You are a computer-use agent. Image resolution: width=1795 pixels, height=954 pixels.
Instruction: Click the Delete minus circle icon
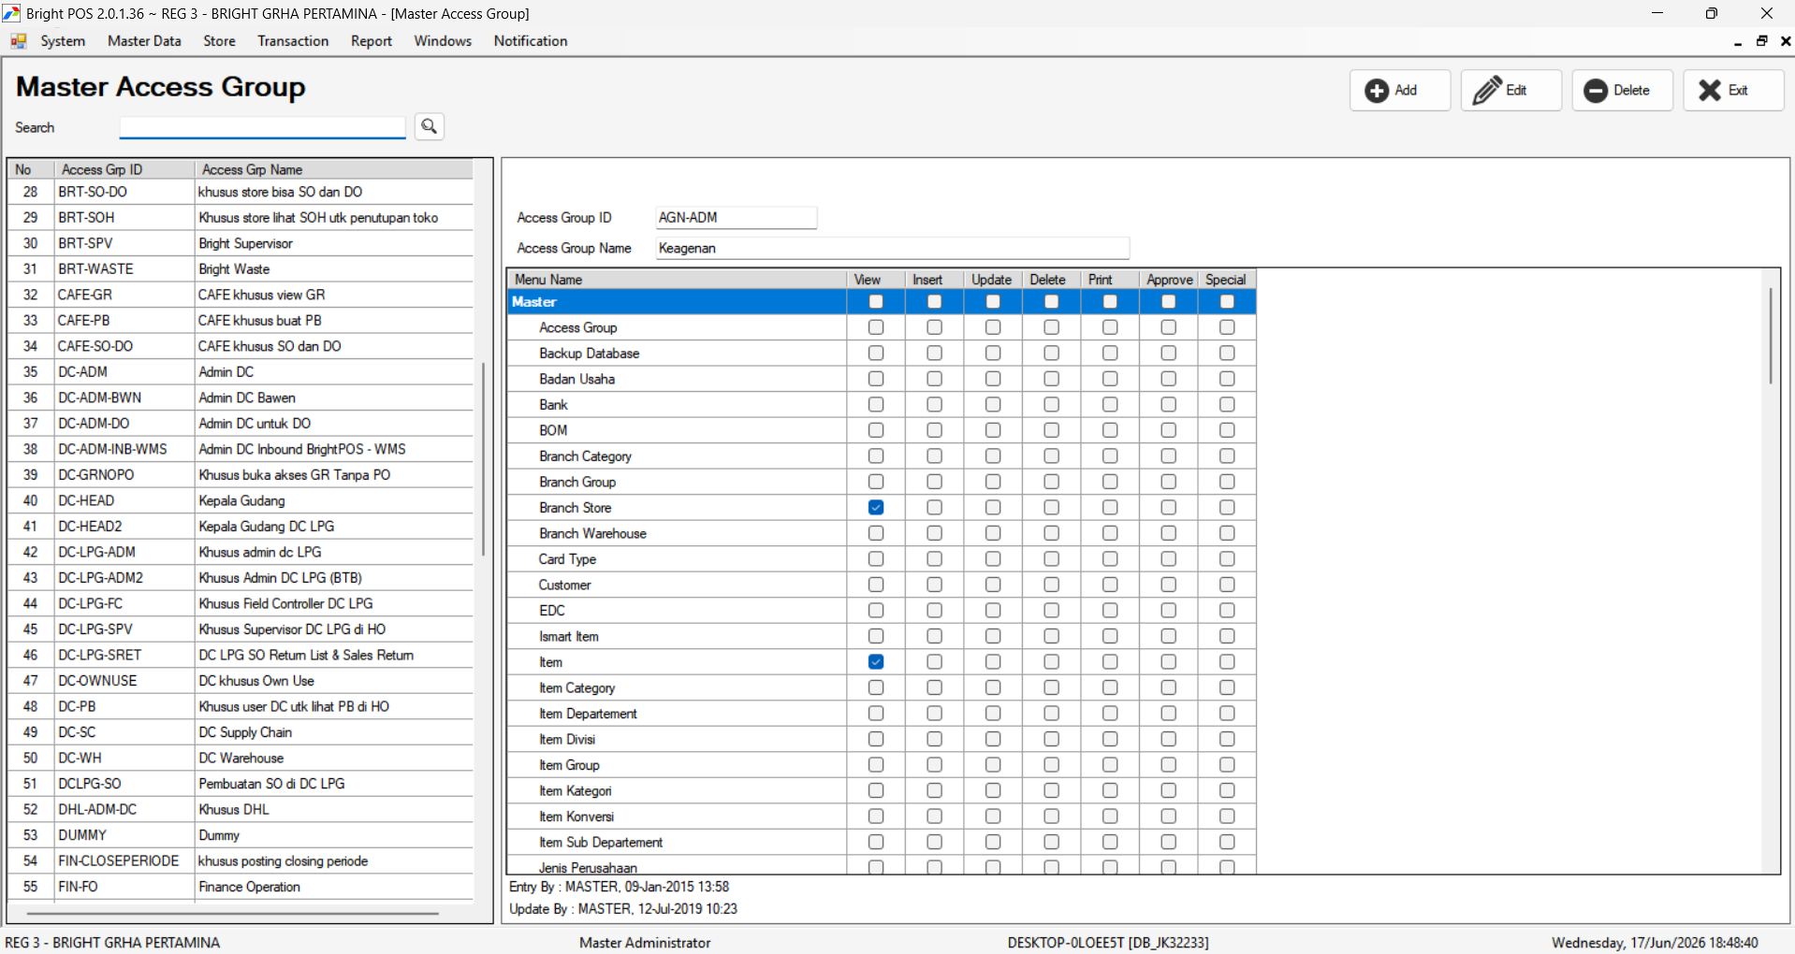(x=1597, y=91)
